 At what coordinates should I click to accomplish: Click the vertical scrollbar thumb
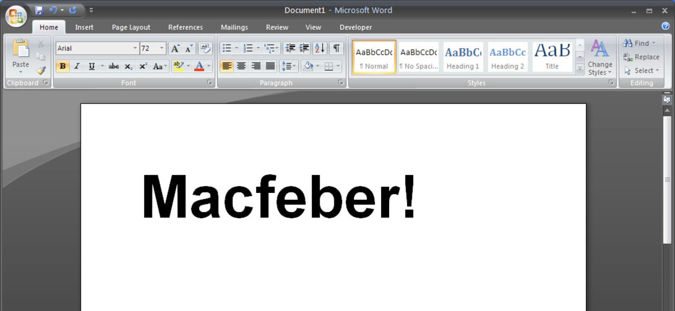tap(667, 179)
